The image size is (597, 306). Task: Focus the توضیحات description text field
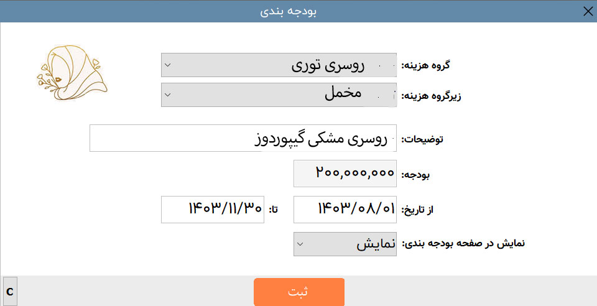coord(243,138)
